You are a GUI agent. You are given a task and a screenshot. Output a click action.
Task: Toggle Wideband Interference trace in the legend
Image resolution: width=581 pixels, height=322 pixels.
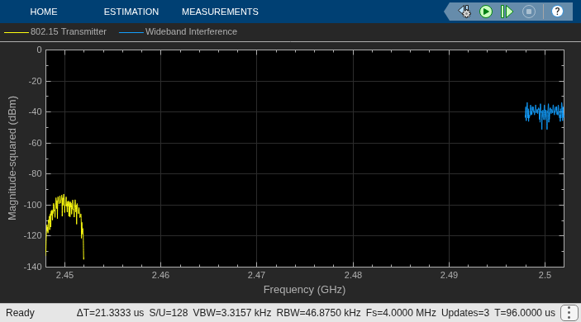[x=191, y=32]
